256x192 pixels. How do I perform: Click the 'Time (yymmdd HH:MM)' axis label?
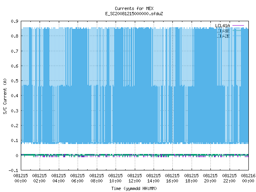point(134,188)
